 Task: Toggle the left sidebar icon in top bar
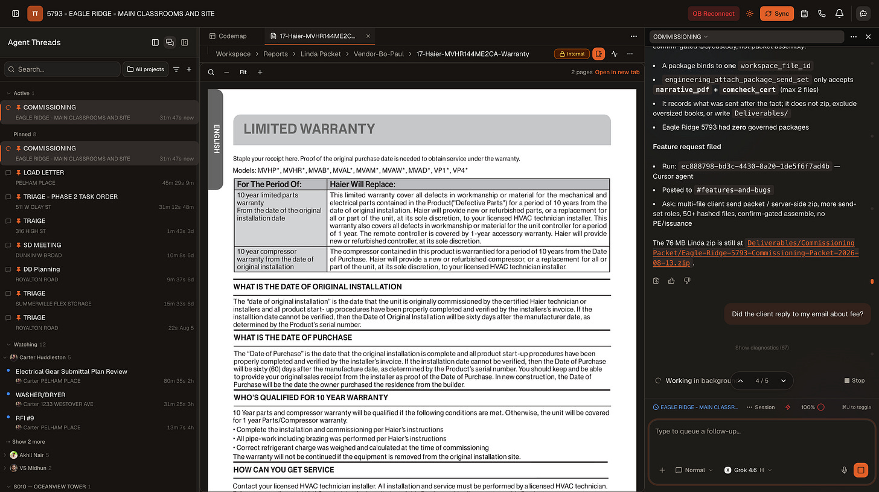[x=16, y=13]
